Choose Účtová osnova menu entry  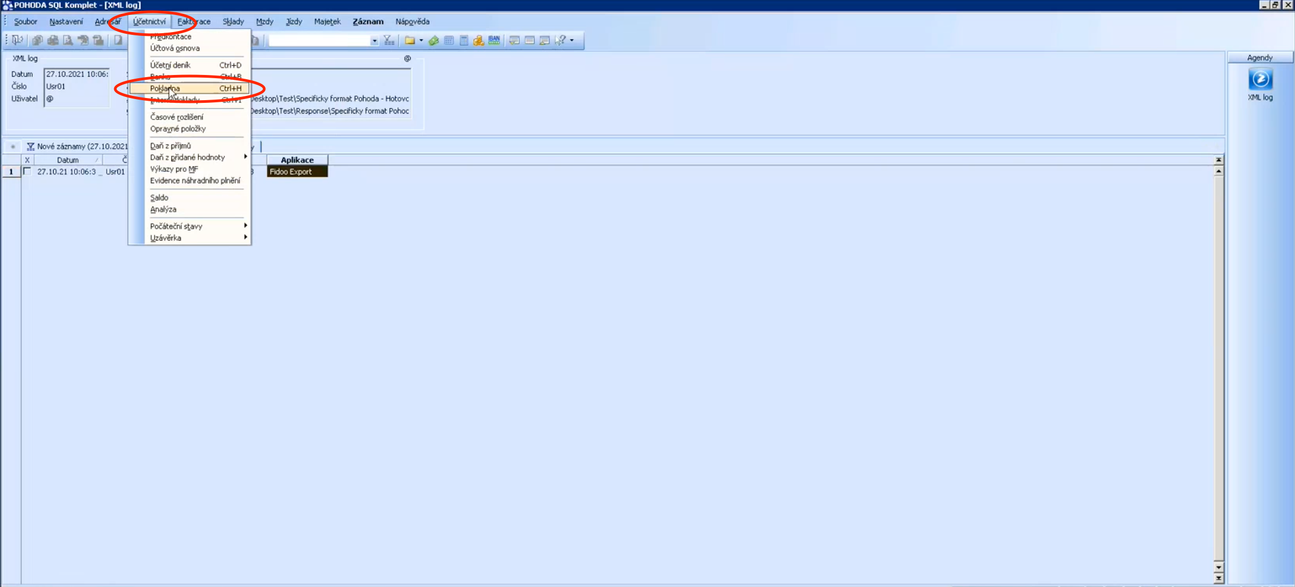pos(190,48)
